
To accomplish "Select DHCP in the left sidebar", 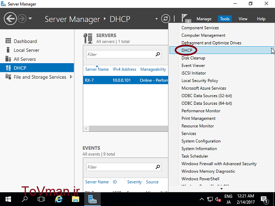I will coord(37,68).
